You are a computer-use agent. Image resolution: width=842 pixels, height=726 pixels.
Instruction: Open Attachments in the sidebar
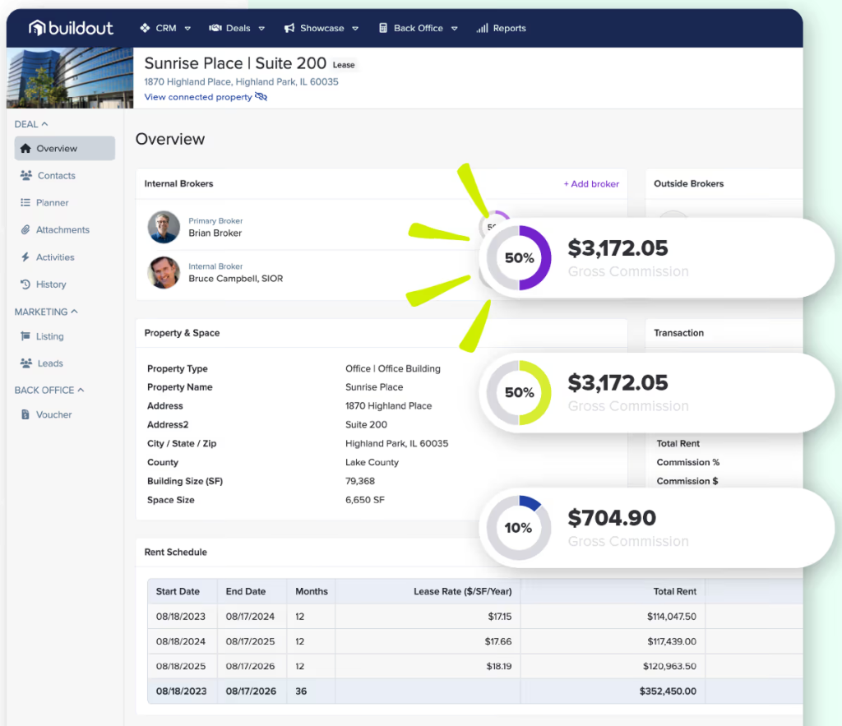tap(64, 230)
